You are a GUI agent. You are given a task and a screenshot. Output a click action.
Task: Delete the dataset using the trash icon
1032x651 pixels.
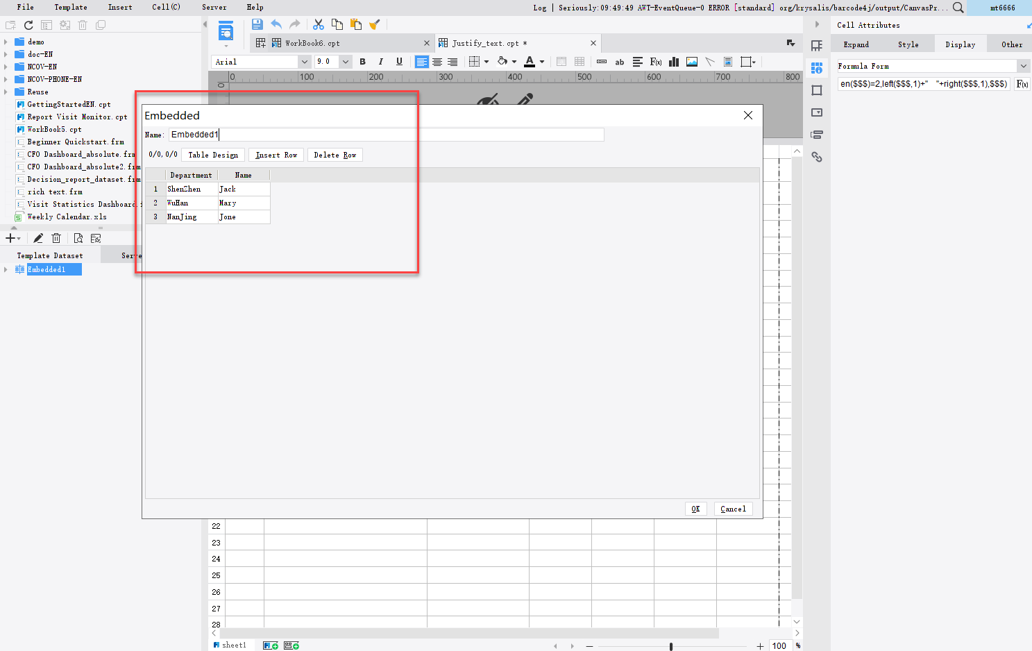pos(56,237)
